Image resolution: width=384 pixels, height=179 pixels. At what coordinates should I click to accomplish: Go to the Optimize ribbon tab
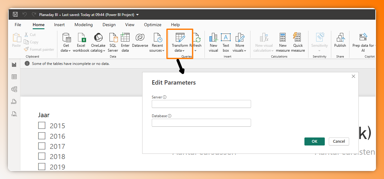click(153, 25)
